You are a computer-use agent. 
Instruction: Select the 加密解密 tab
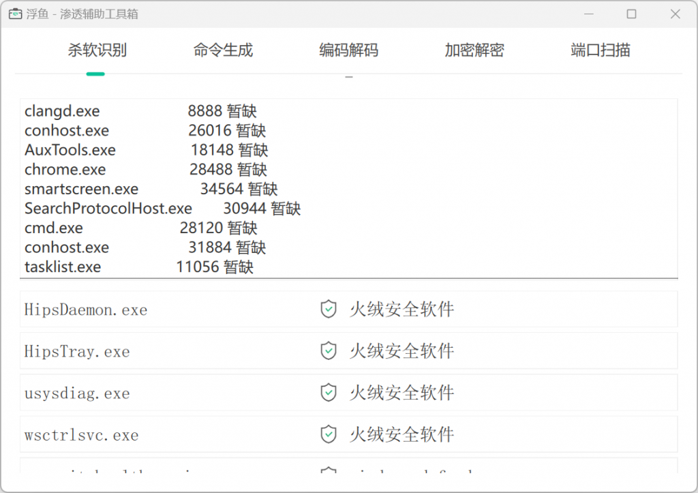click(474, 50)
